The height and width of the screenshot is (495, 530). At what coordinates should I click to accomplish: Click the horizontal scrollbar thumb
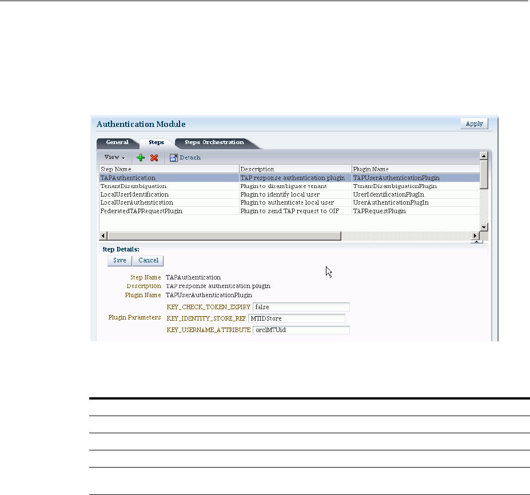coord(225,236)
